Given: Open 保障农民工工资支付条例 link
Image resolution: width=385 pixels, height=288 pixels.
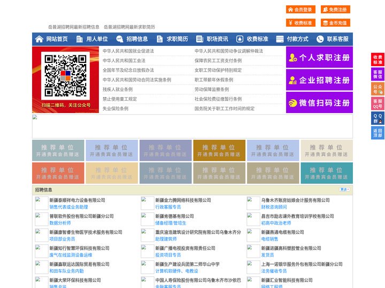Looking at the screenshot, I should [x=218, y=60].
